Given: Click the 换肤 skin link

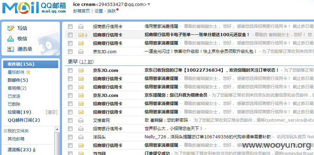Looking at the screenshot, I should [x=112, y=11].
